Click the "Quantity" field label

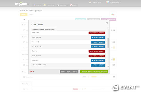(35, 60)
